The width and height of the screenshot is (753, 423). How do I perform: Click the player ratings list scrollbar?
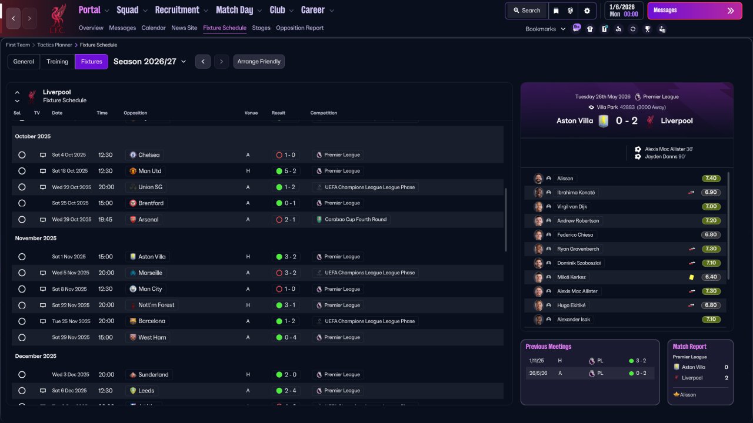728,226
